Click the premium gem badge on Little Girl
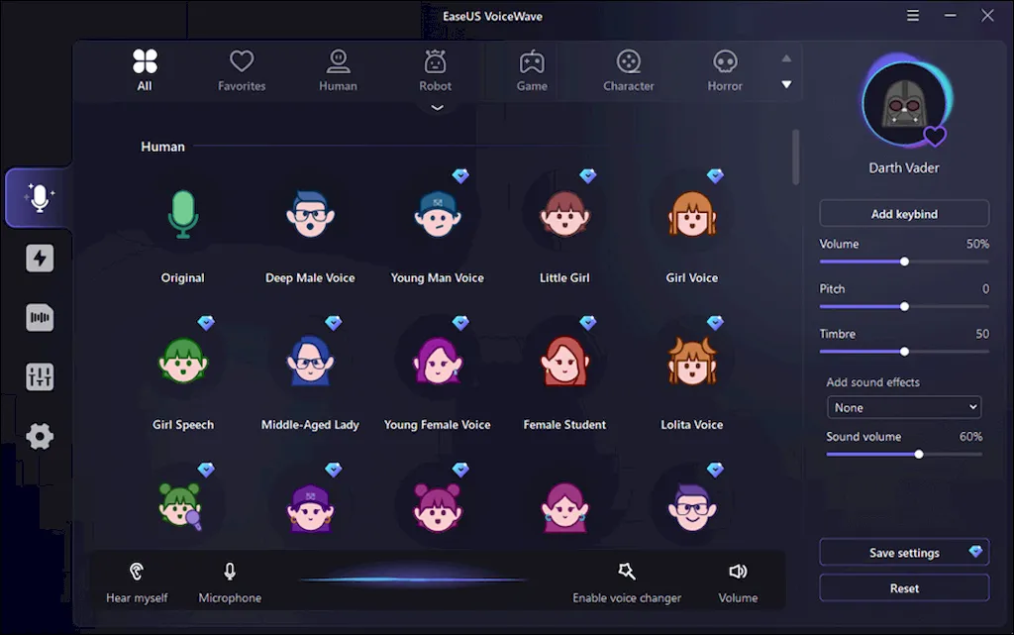Viewport: 1014px width, 635px height. pyautogui.click(x=587, y=175)
